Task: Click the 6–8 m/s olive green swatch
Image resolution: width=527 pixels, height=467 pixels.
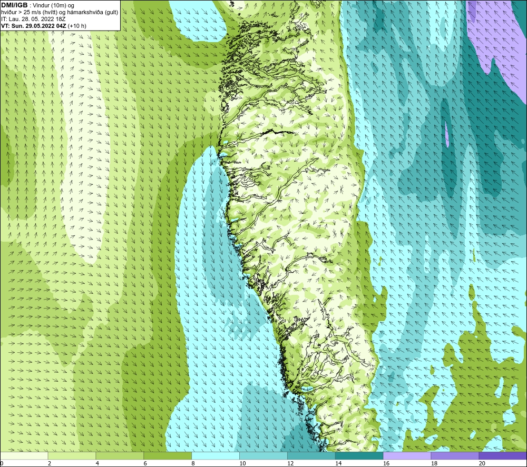Action: coord(168,456)
